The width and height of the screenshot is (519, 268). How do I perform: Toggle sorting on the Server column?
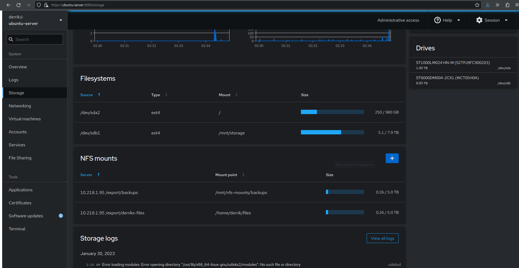(x=98, y=175)
